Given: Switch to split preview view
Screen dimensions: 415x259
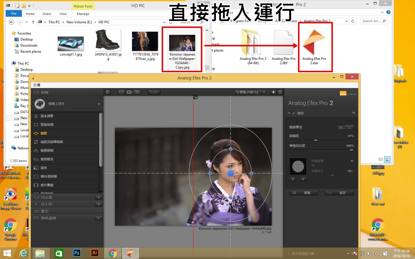Looking at the screenshot, I should (129, 92).
